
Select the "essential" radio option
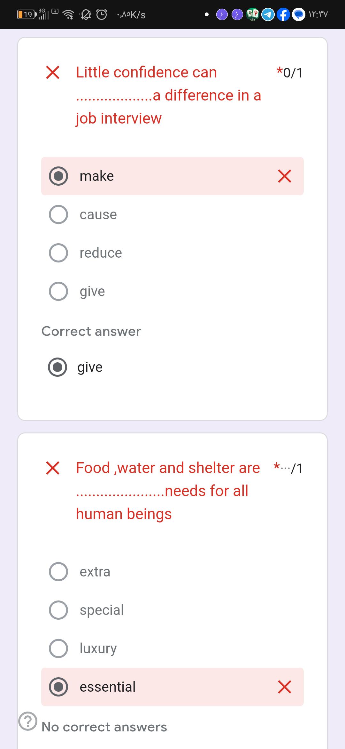[58, 687]
